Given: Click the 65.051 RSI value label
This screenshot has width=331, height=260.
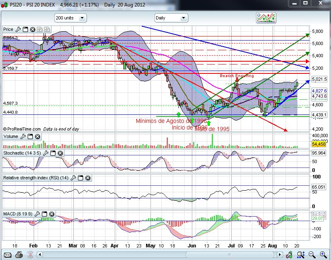Looking at the screenshot, I should 319,187.
